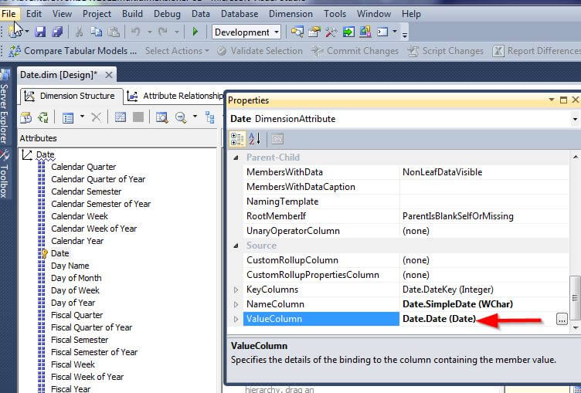Save the current file with Save icon
The image size is (581, 393).
pyautogui.click(x=40, y=32)
